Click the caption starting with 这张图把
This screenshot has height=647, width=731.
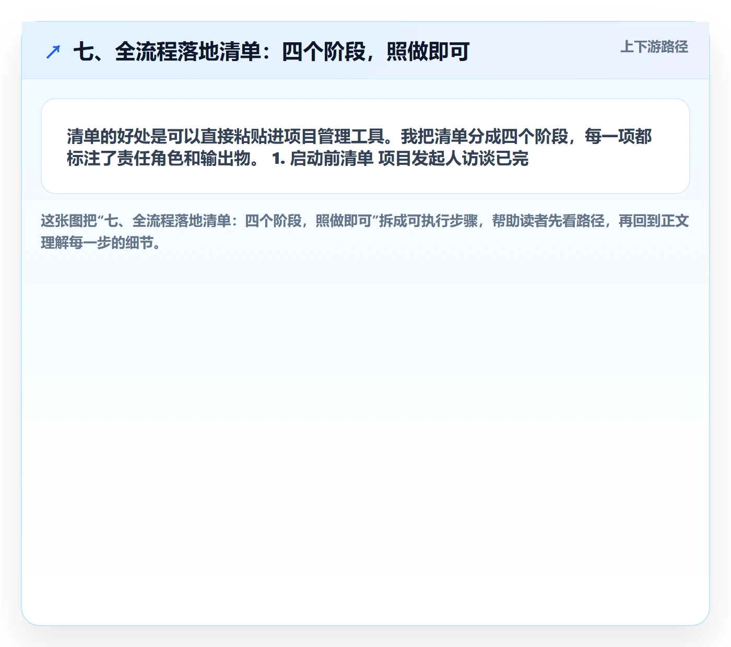pos(365,232)
